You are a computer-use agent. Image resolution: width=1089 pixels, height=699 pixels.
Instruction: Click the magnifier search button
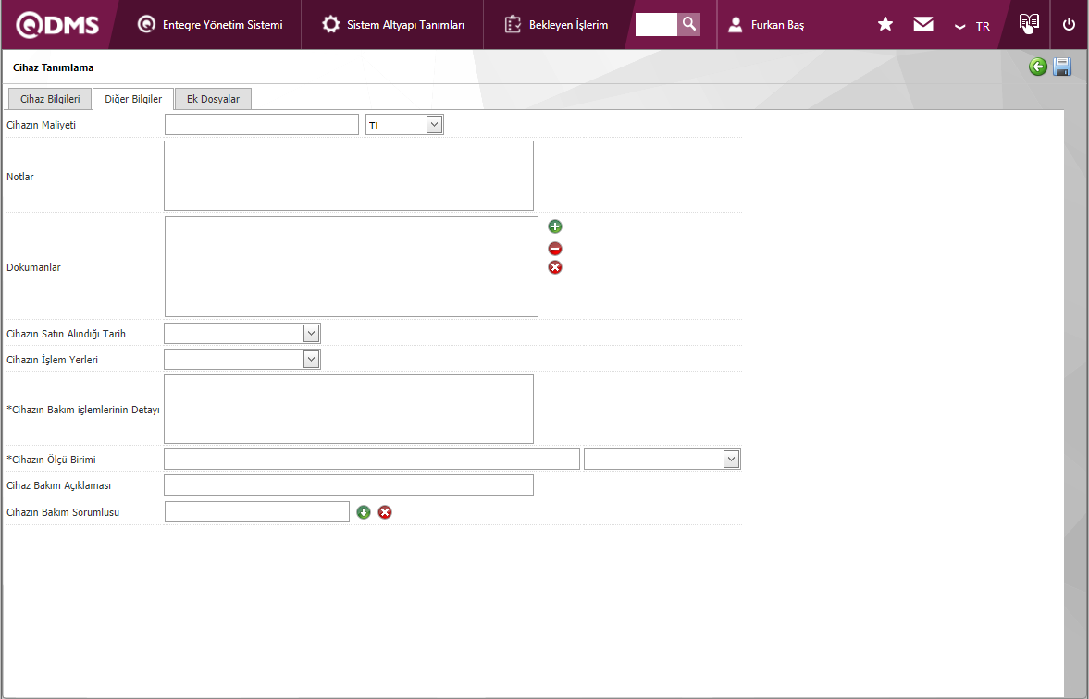[x=689, y=24]
